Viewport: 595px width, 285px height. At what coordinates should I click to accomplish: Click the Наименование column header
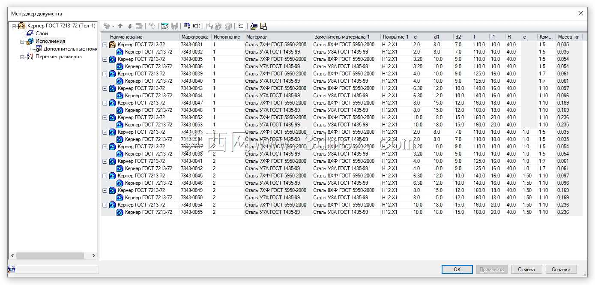pyautogui.click(x=140, y=37)
